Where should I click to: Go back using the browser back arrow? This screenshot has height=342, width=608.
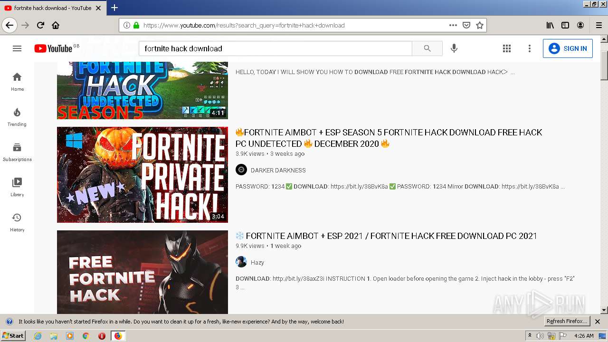click(x=9, y=25)
